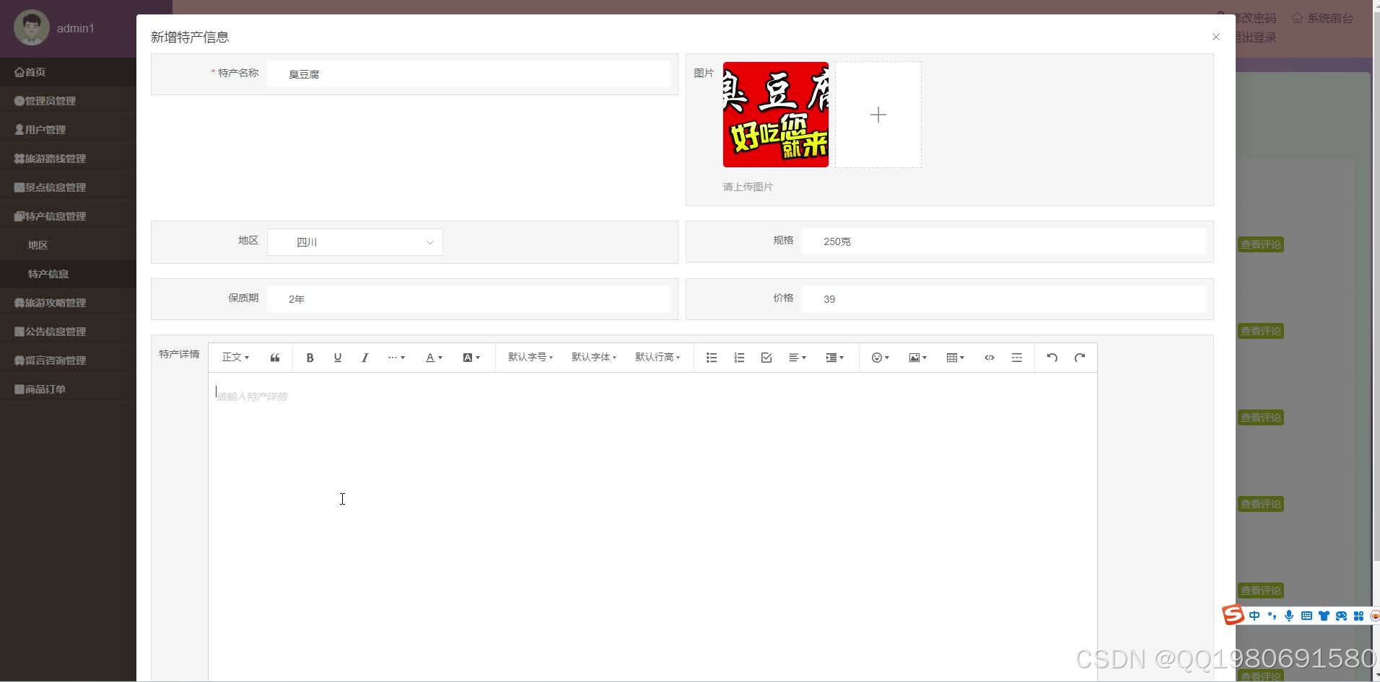Open the 正文 heading style dropdown

(235, 358)
